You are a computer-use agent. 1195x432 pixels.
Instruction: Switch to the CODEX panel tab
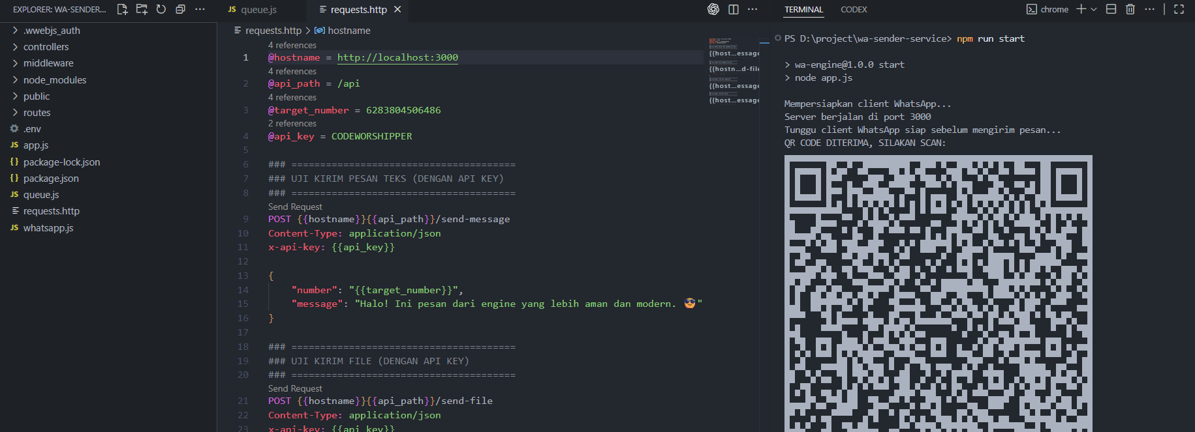pos(853,10)
